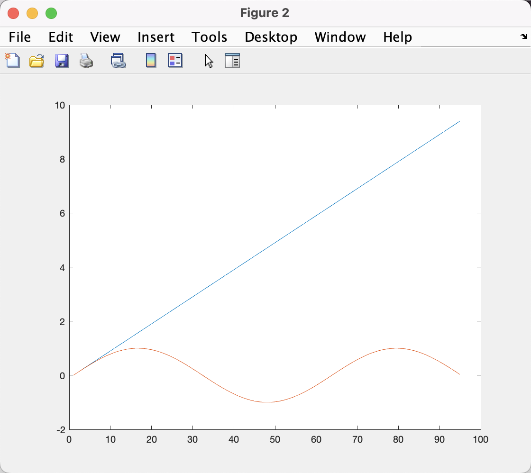531x473 pixels.
Task: Open a file with the folder icon
Action: point(37,61)
